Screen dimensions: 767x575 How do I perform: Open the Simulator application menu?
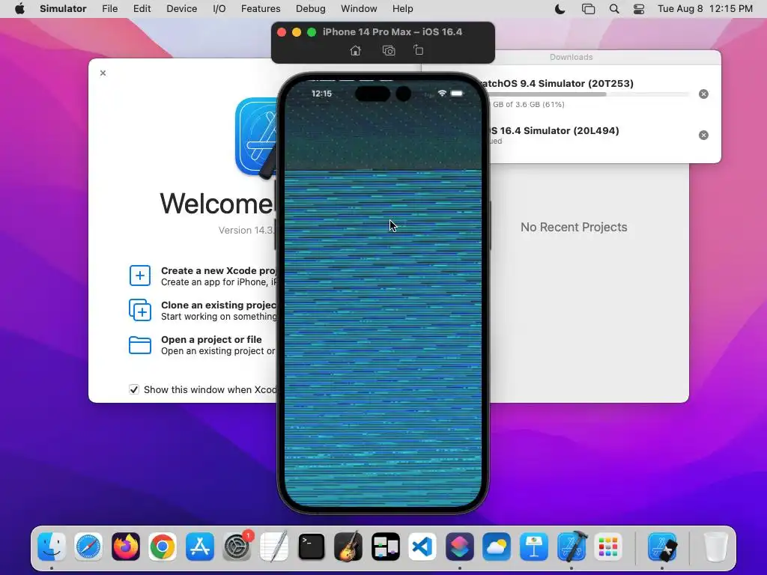click(63, 9)
